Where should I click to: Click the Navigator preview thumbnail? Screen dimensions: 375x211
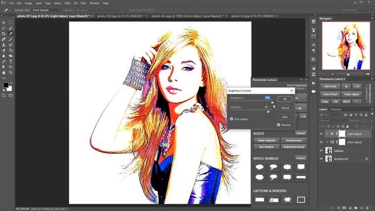coord(346,46)
